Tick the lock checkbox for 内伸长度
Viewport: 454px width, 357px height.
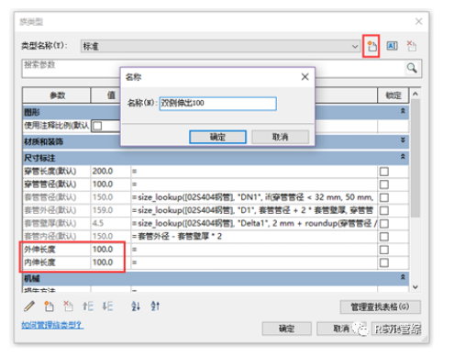point(384,262)
